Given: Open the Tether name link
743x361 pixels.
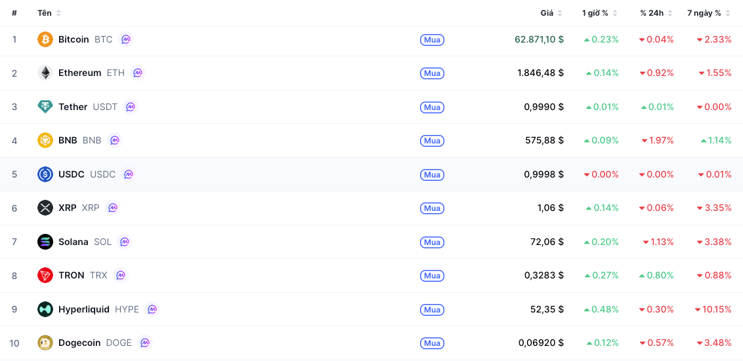Looking at the screenshot, I should 72,107.
